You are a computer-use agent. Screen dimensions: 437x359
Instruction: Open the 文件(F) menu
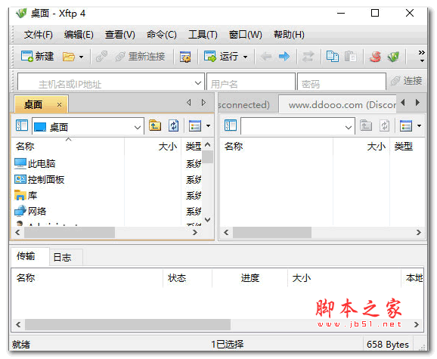coord(39,35)
